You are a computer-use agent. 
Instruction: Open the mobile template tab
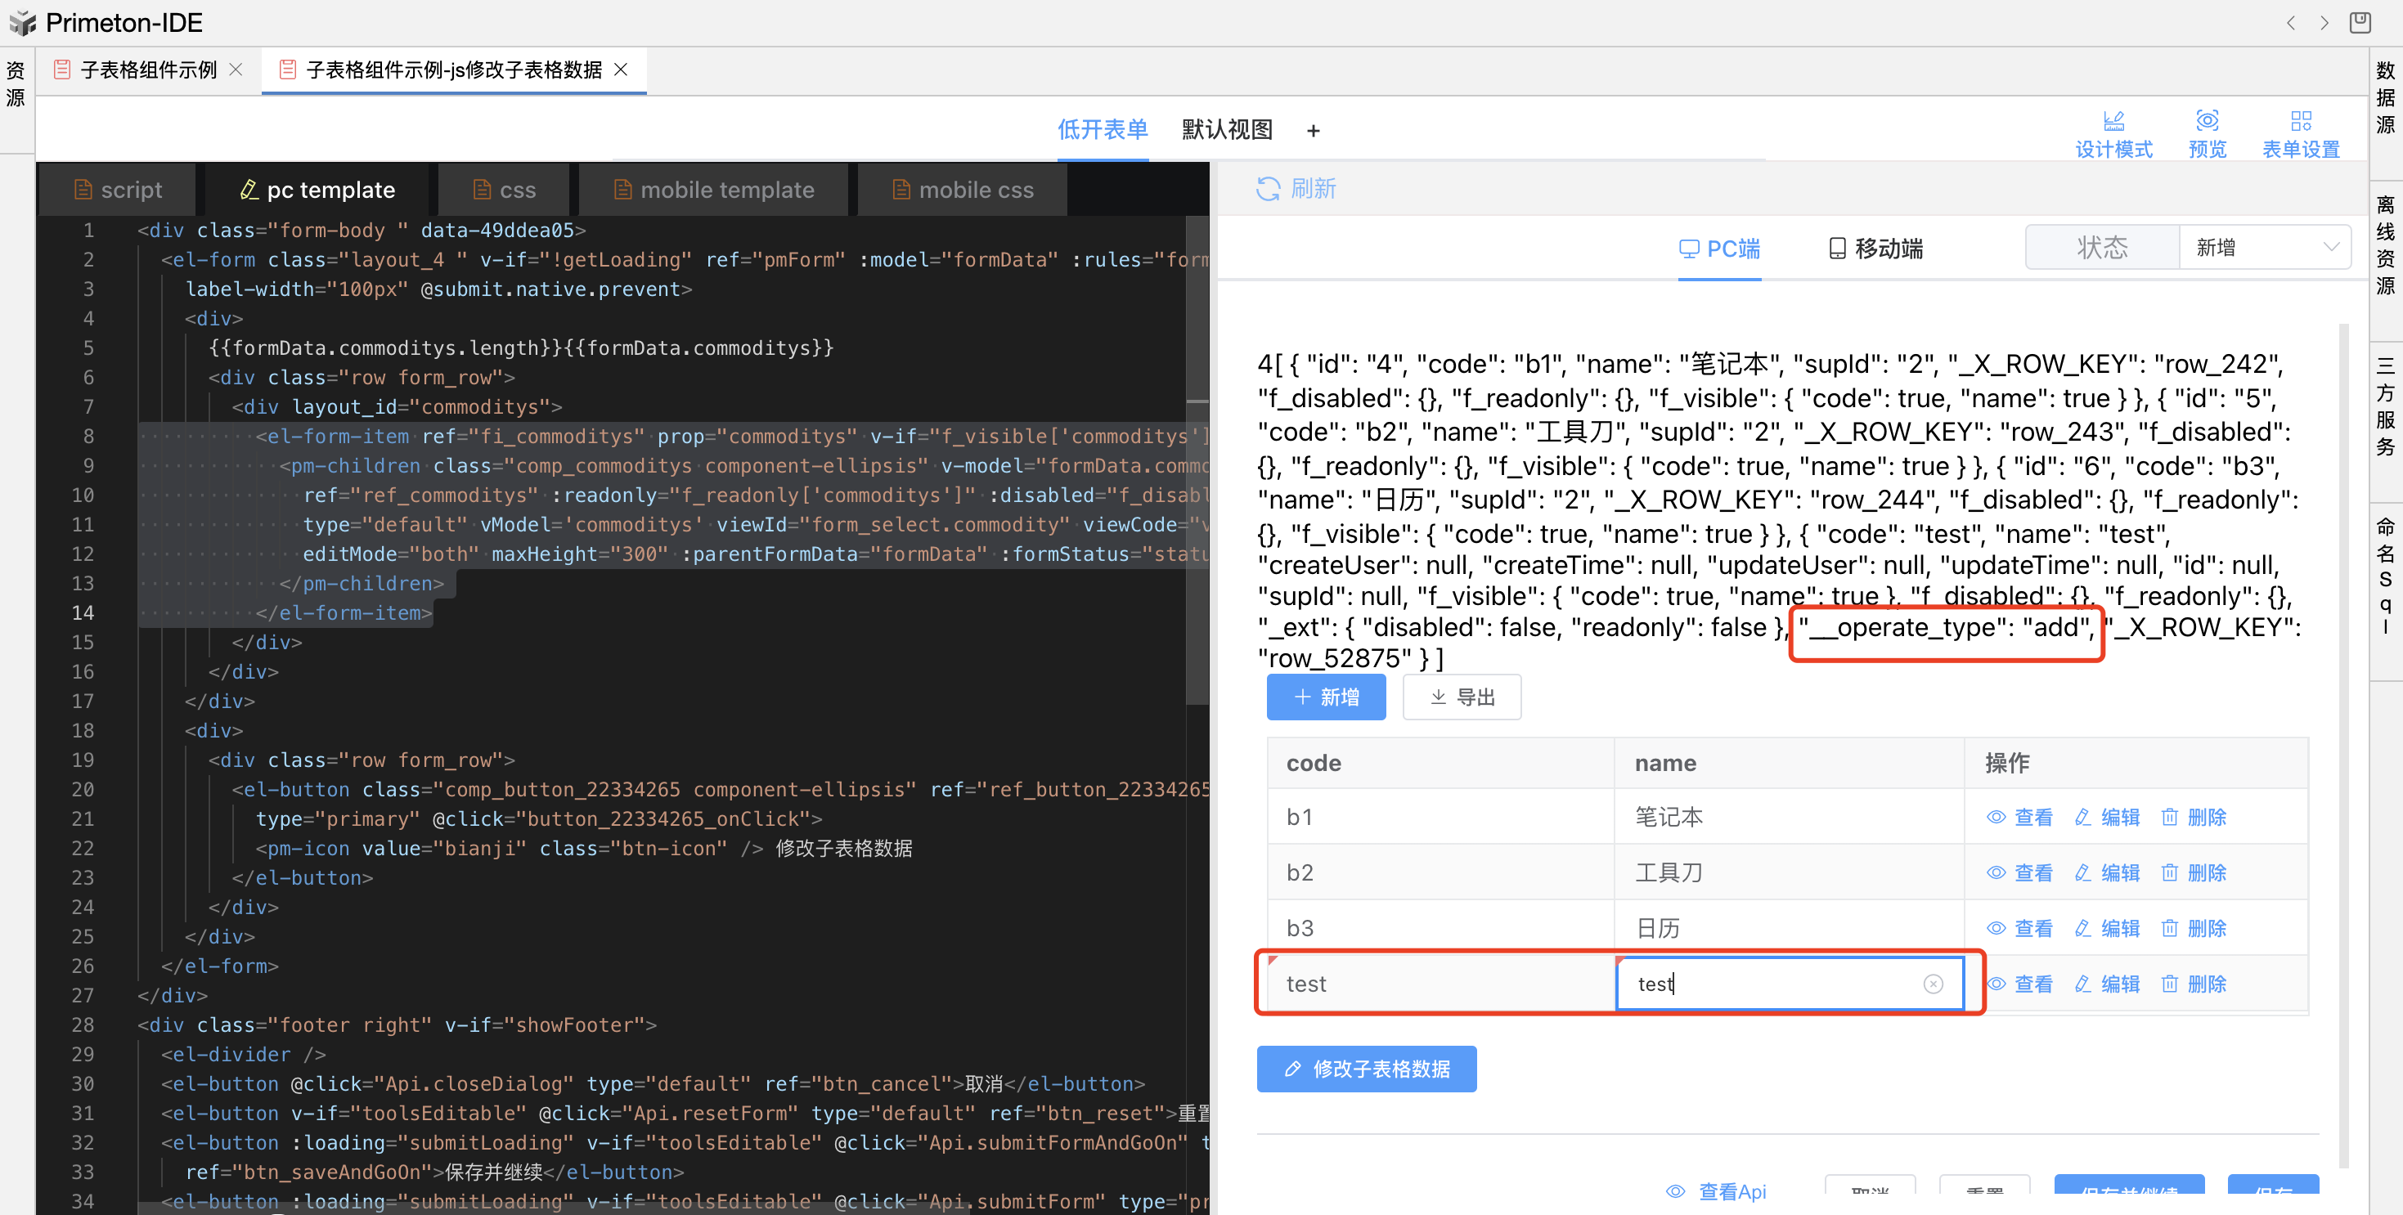(x=714, y=191)
